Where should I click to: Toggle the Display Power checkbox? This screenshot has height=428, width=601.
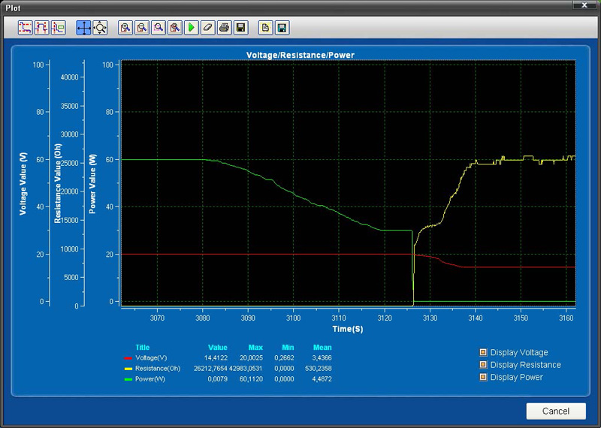pyautogui.click(x=484, y=377)
